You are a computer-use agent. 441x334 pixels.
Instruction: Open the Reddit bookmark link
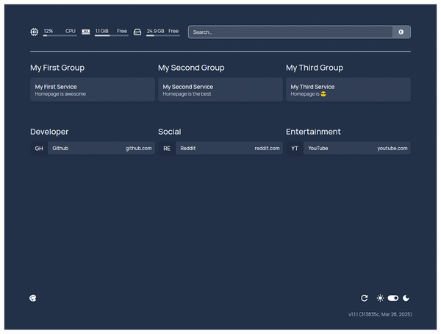point(229,148)
